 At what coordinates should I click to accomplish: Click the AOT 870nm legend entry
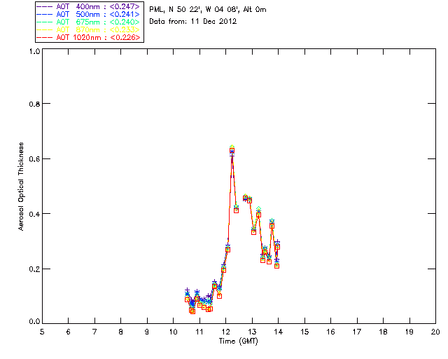[x=89, y=29]
